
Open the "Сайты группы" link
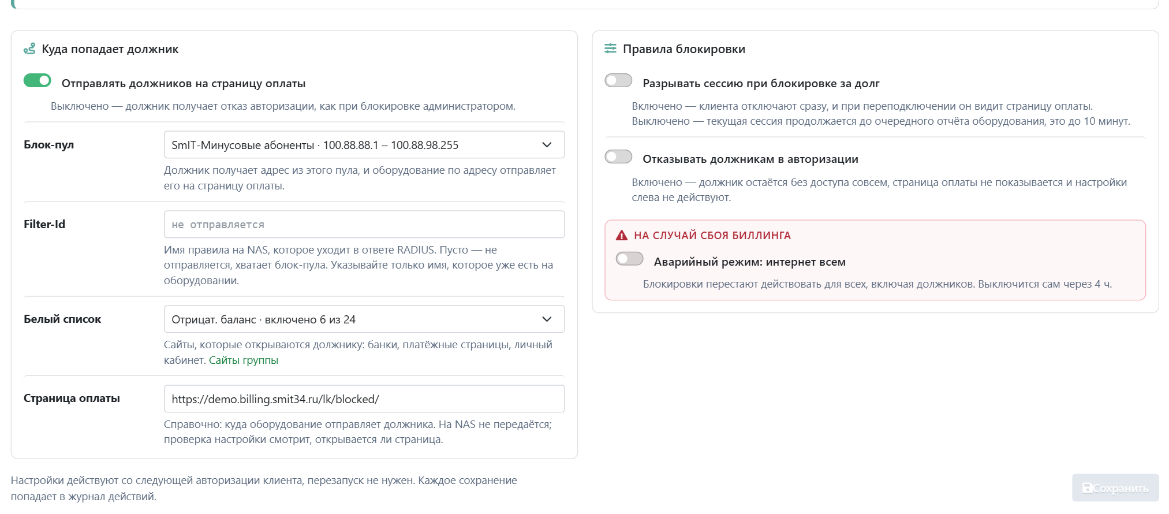pos(244,360)
